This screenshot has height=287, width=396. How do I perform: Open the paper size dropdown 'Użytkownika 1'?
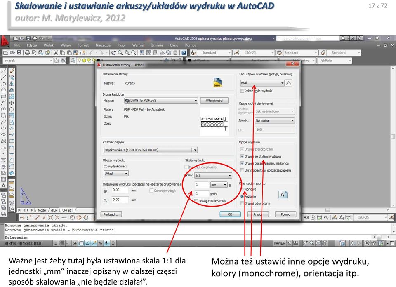pyautogui.click(x=151, y=150)
